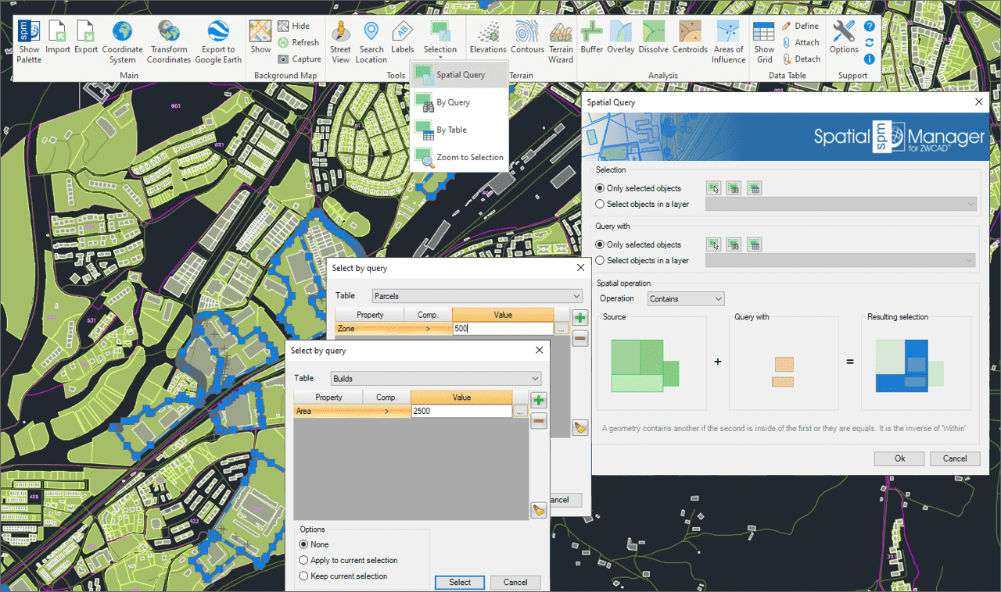Image resolution: width=1001 pixels, height=592 pixels.
Task: Open Street View tool
Action: [x=340, y=42]
